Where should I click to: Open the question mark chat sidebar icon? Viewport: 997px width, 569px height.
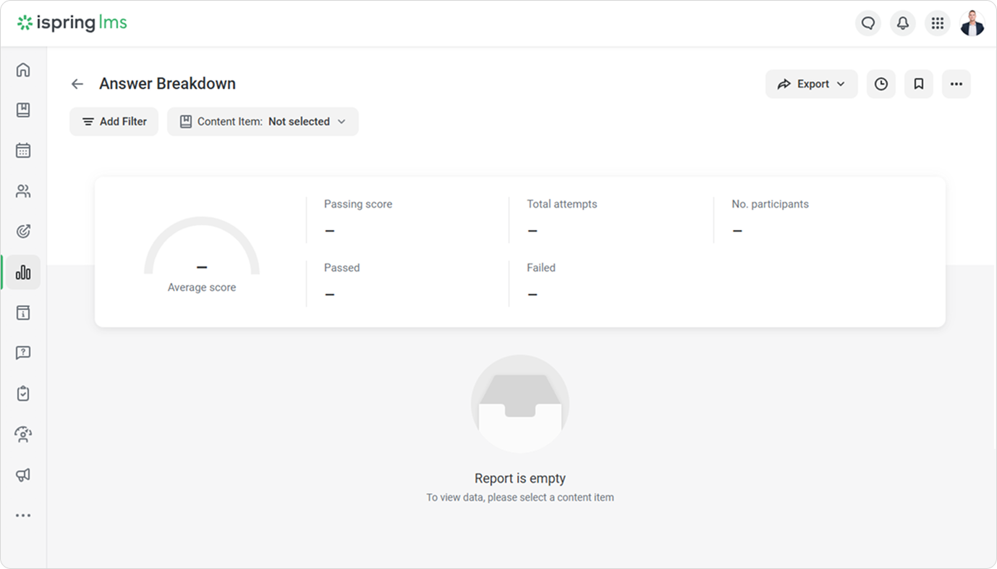23,353
